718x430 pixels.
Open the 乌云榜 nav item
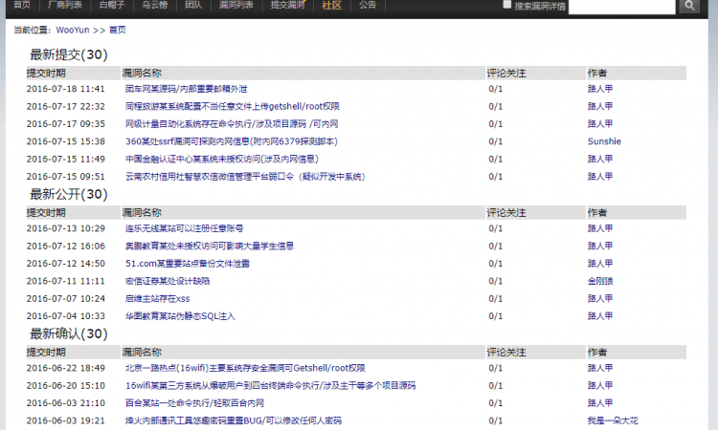[x=155, y=5]
